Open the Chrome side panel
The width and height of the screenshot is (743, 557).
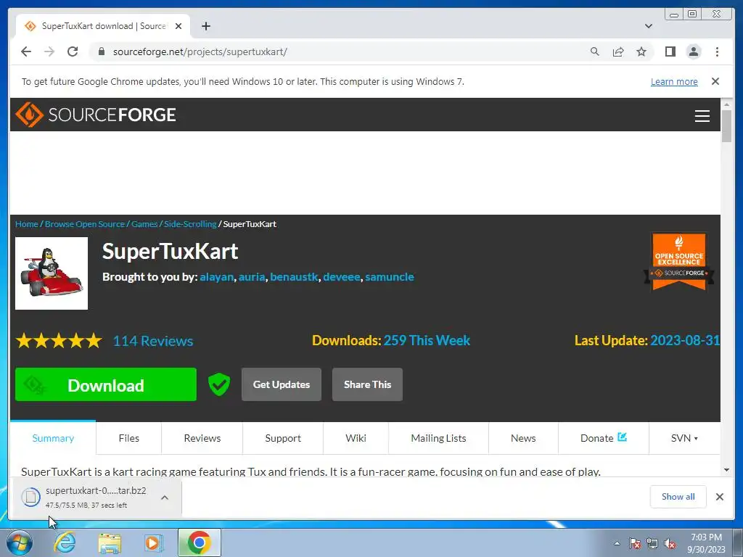click(670, 51)
